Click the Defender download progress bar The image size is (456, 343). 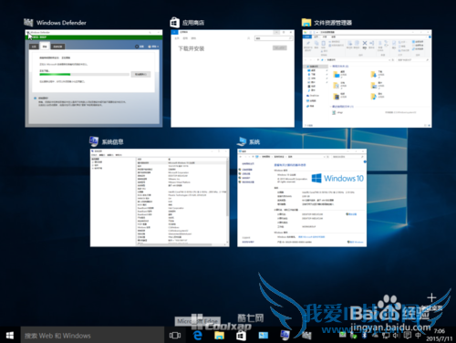click(84, 74)
